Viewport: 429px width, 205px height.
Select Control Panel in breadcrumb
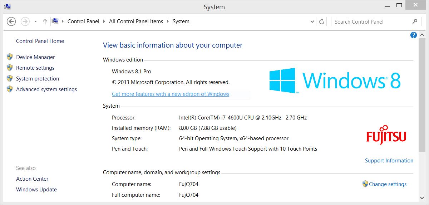[83, 21]
